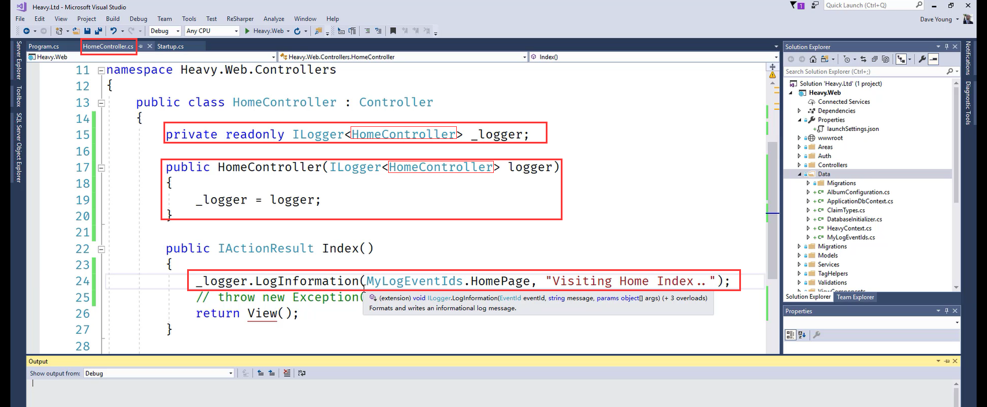
Task: Open Server Explorer side tab
Action: click(18, 60)
